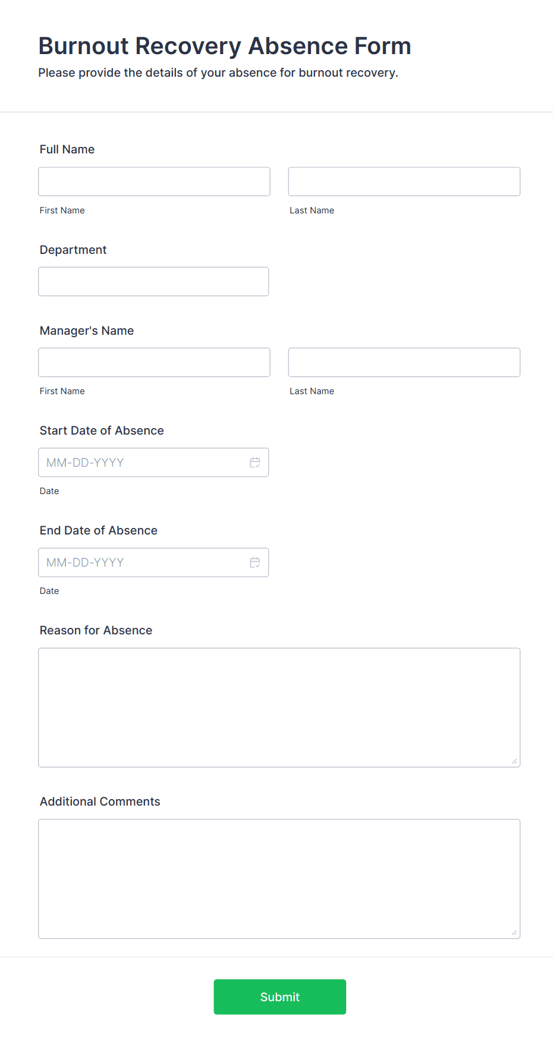Click the End Date of Absence label
Viewport: 553px width, 1044px height.
pyautogui.click(x=99, y=530)
